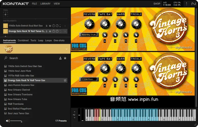Open the SHOP link
198x127 pixels.
coord(157,4)
